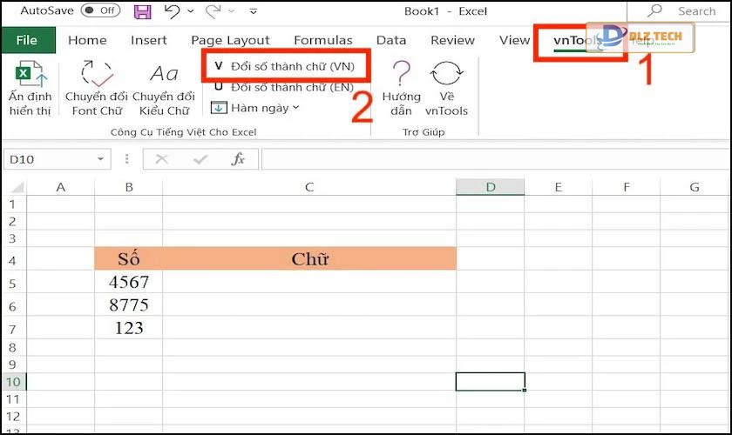The height and width of the screenshot is (435, 732).
Task: Click the cell with value 123
Action: 129,328
